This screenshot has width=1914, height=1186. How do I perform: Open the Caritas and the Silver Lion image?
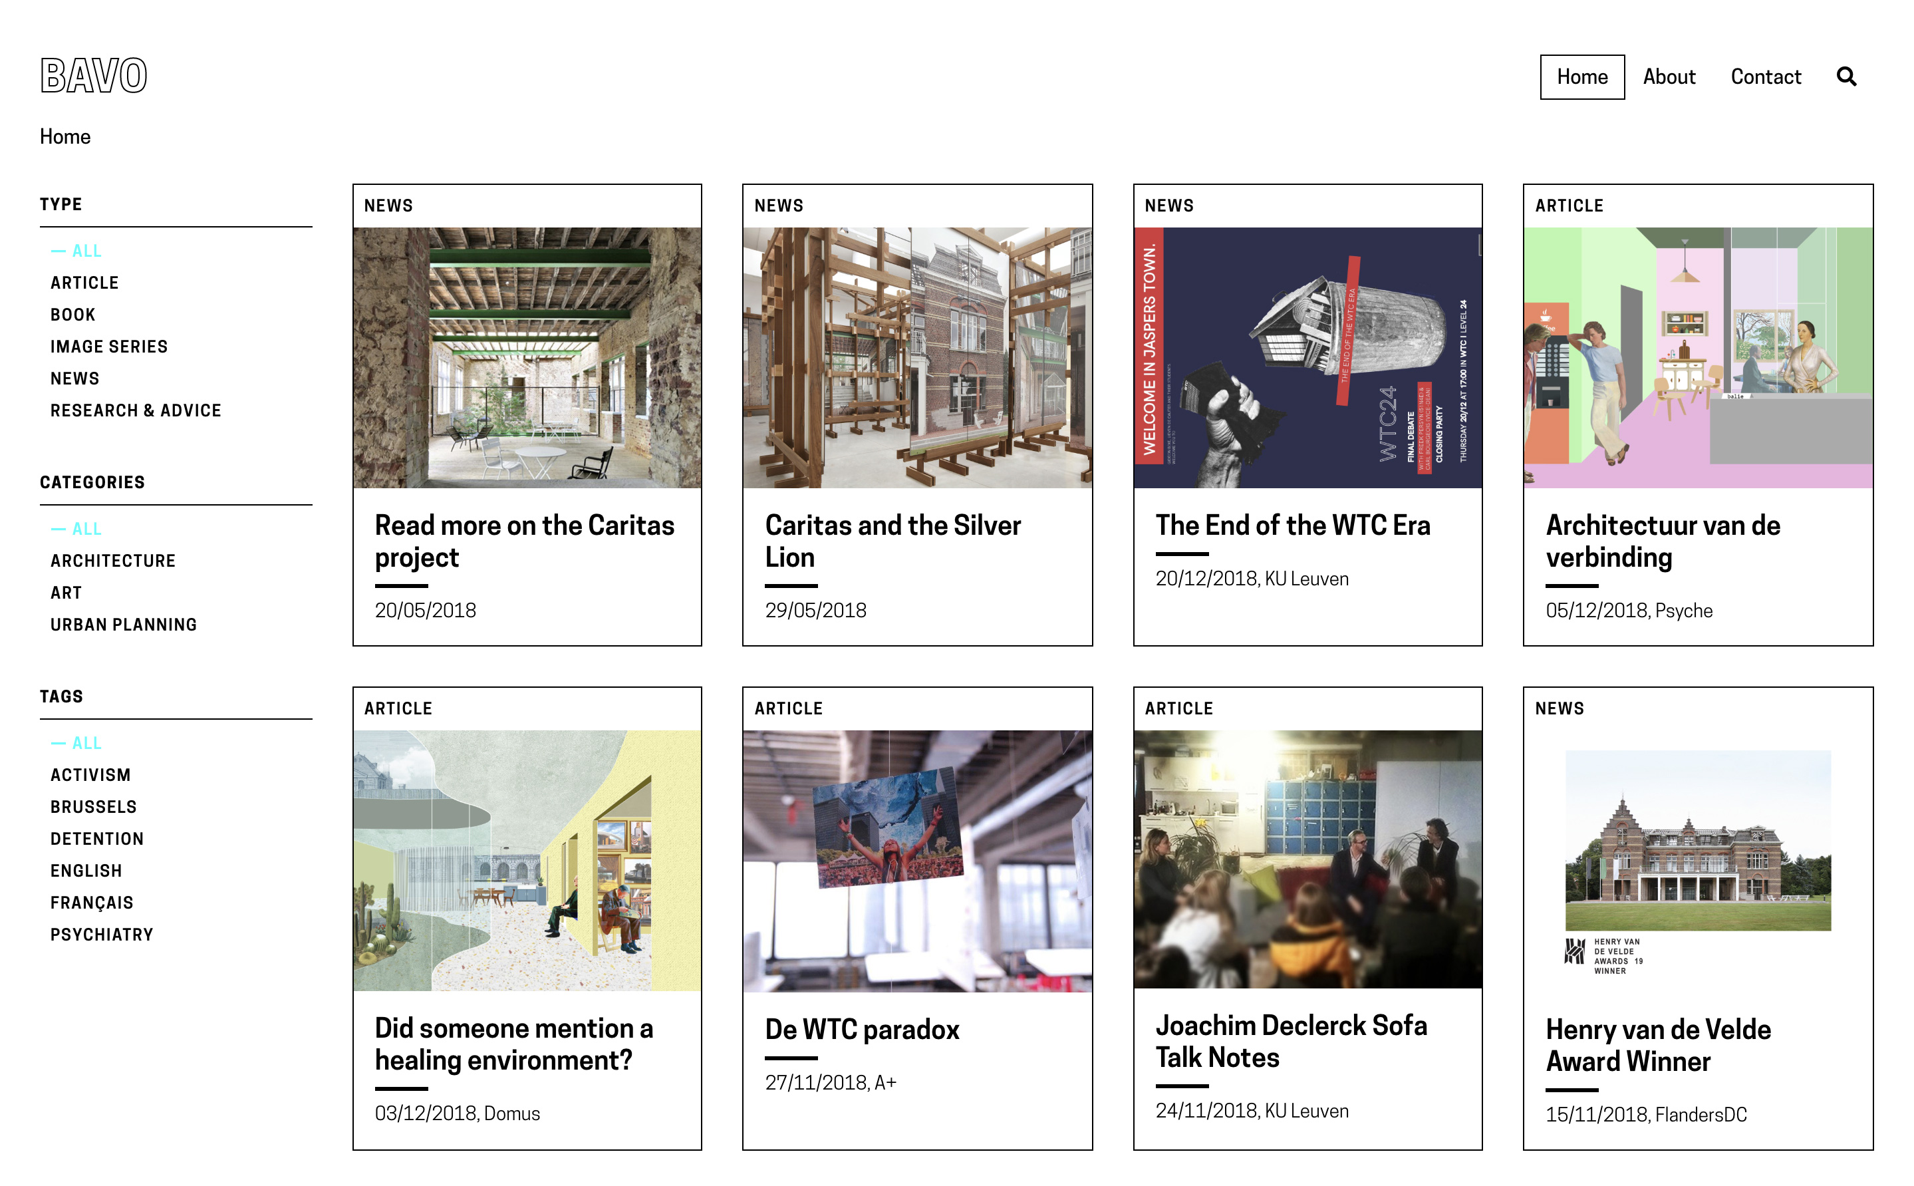coord(916,358)
